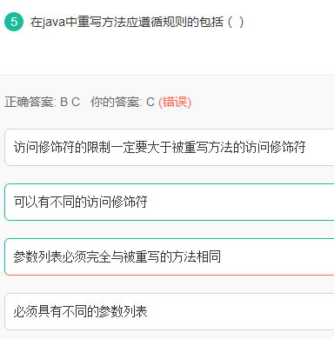Viewport: 334px width, 339px height.
Task: Click the empty parentheses in the question
Action: (x=236, y=22)
